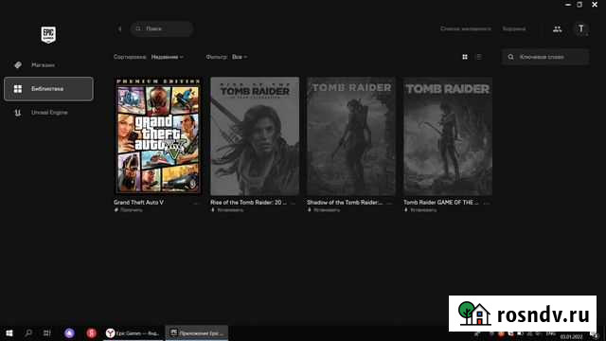The width and height of the screenshot is (606, 341).
Task: Open the friends list icon
Action: [x=557, y=29]
